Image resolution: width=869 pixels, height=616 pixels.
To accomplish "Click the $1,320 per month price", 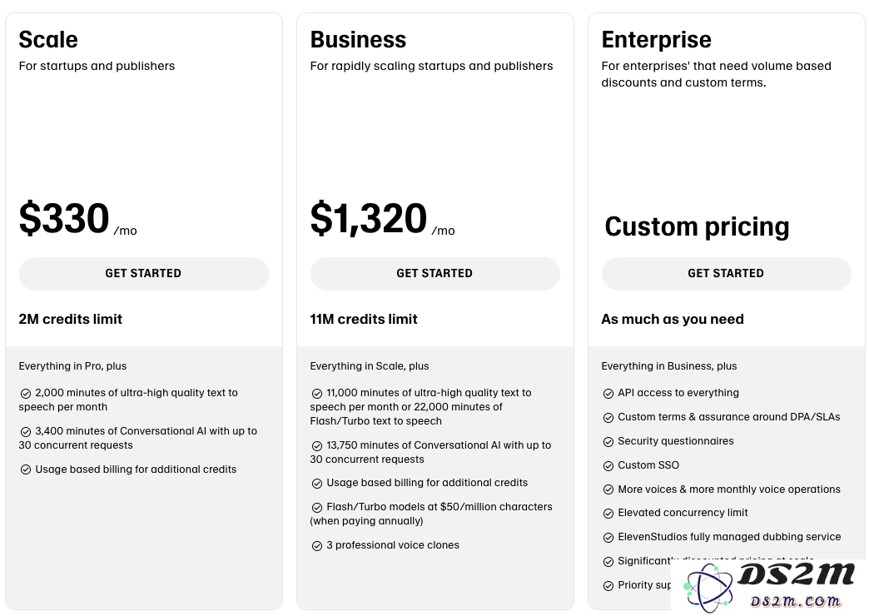I will pyautogui.click(x=382, y=219).
